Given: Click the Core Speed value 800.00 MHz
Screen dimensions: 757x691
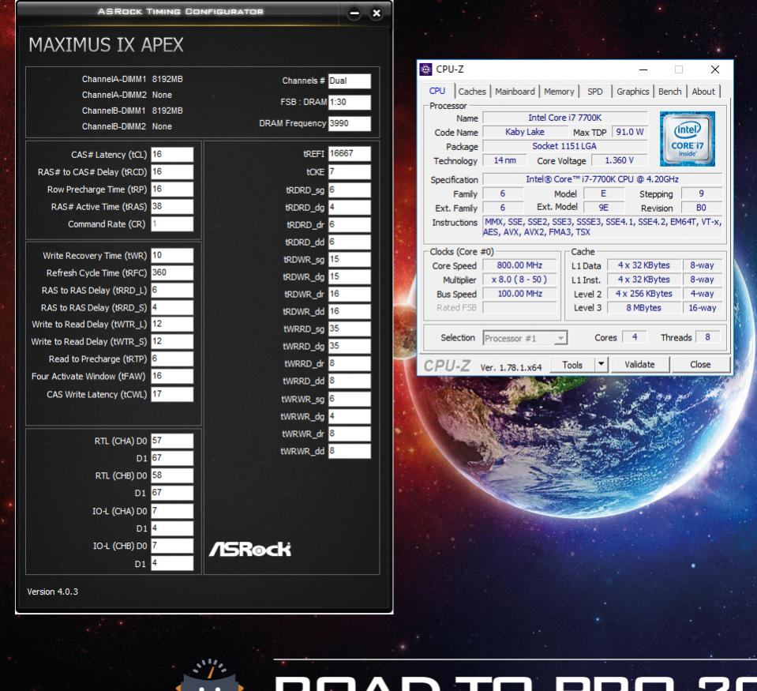Looking at the screenshot, I should (519, 265).
